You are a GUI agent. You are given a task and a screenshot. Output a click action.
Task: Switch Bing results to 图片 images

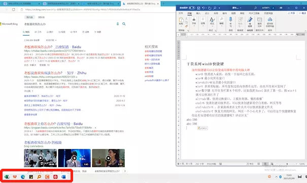pyautogui.click(x=50, y=32)
